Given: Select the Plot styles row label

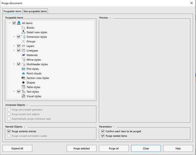Looking at the screenshot, I should tap(33, 69).
